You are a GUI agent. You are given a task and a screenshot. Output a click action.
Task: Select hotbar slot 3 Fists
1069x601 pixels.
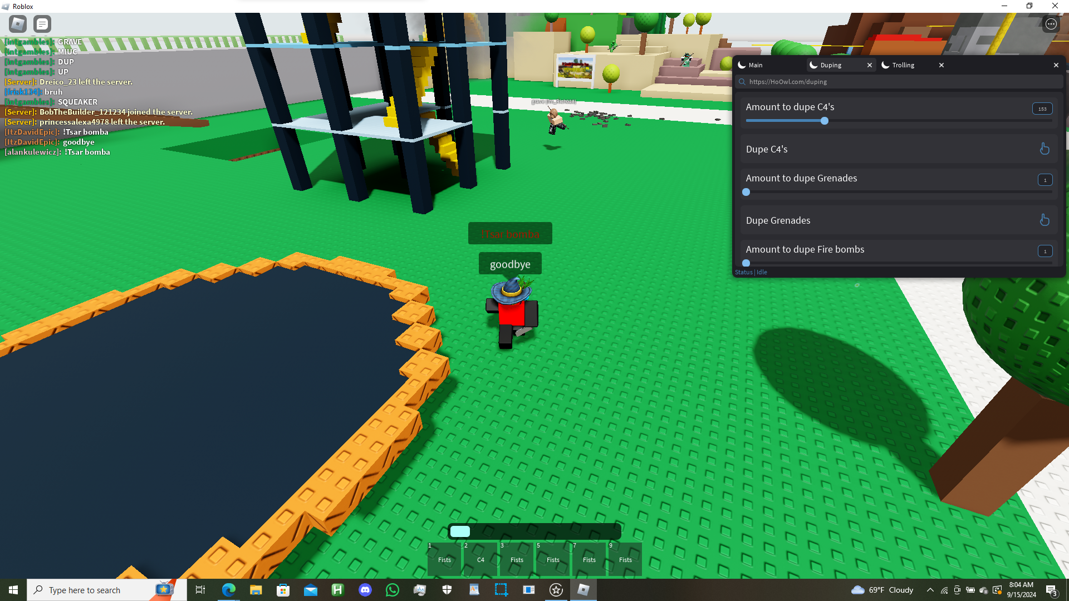coord(517,559)
